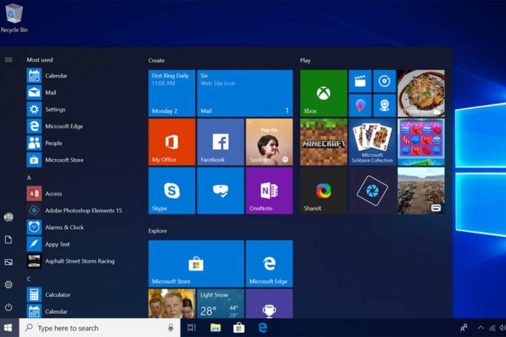This screenshot has width=506, height=337.
Task: Click the Windows Start button
Action: click(9, 328)
